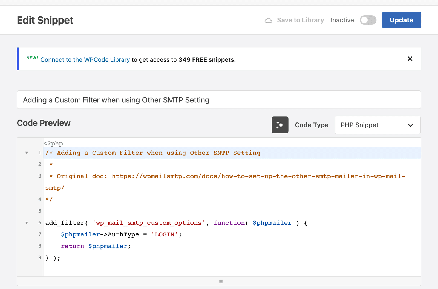This screenshot has width=438, height=289.
Task: Collapse the comment fold arrow on line 1
Action: coord(27,153)
